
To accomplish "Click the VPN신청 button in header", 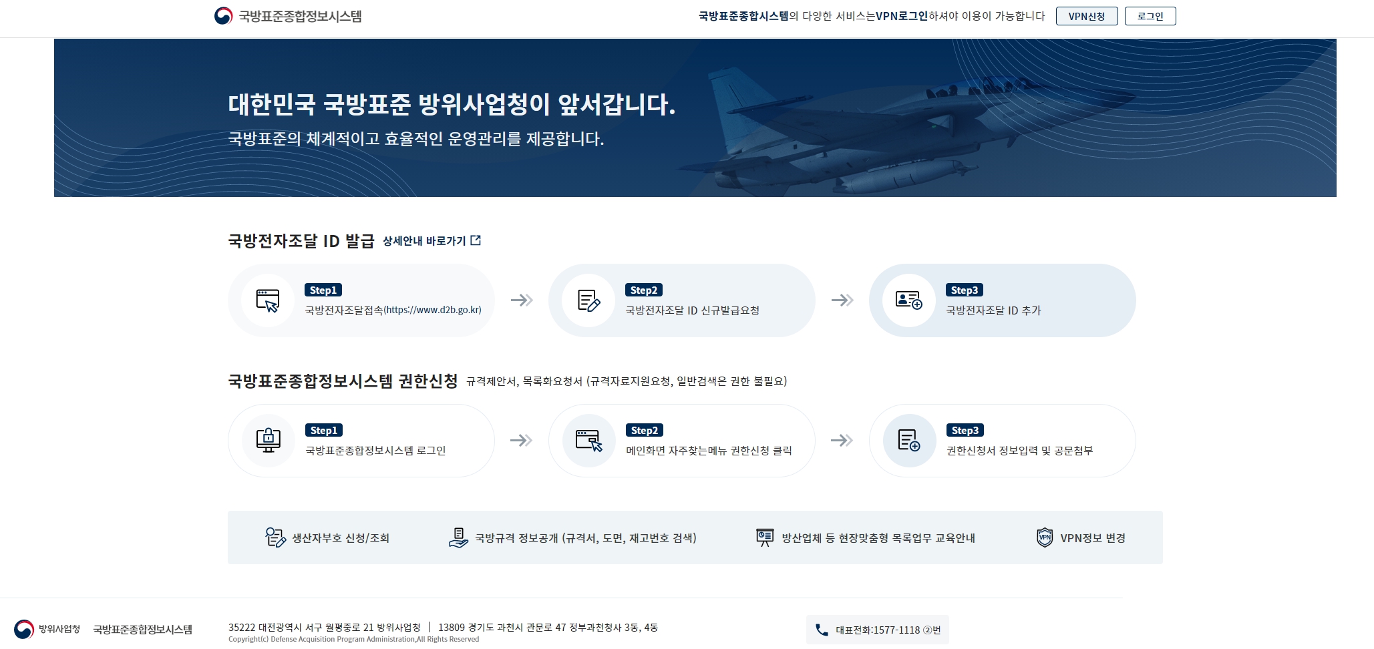I will (x=1086, y=16).
